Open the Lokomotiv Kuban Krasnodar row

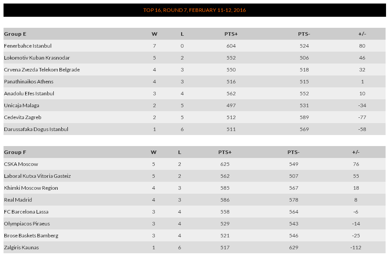[x=194, y=58]
